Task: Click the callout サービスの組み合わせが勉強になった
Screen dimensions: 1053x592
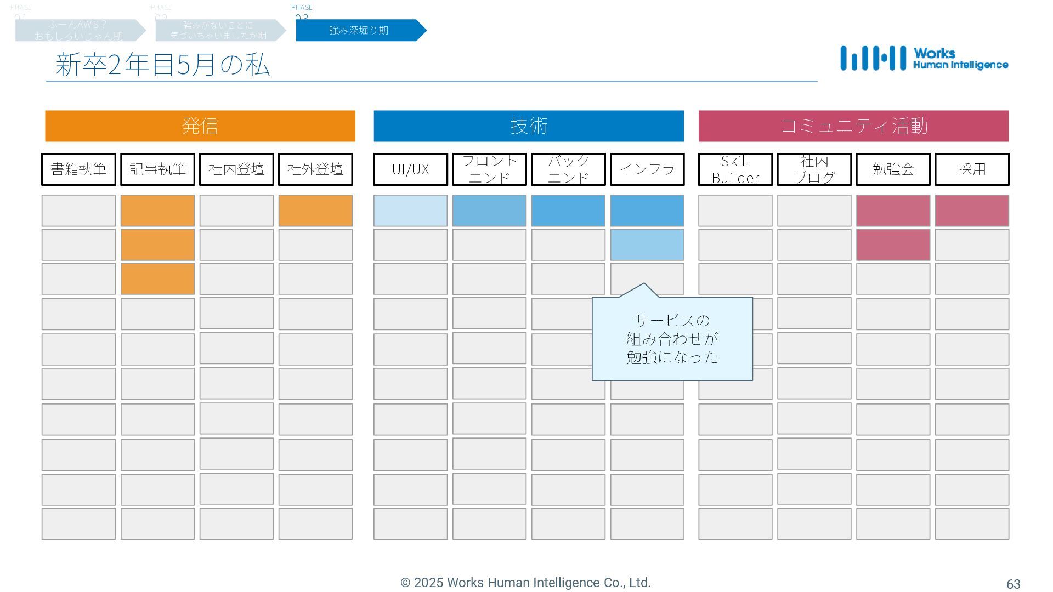Action: (x=672, y=339)
